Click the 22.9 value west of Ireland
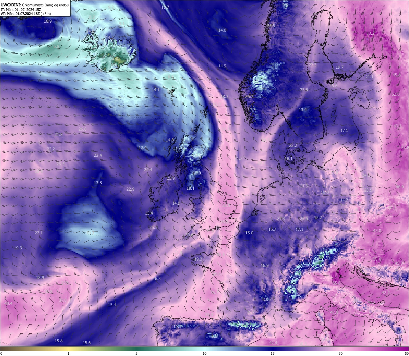This screenshot has height=356, width=409. coord(130,189)
